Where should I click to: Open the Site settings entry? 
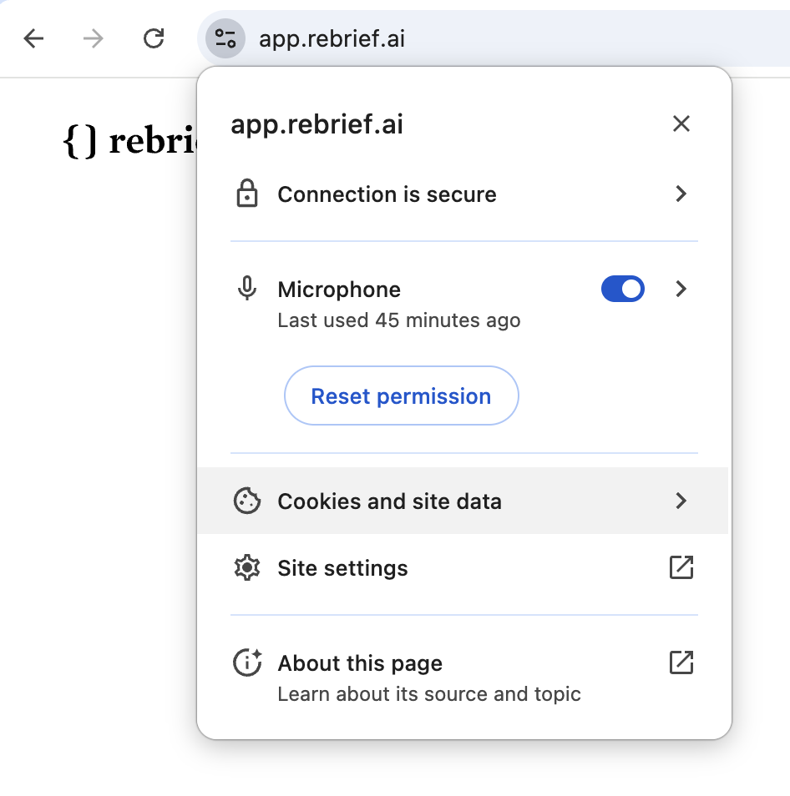[343, 568]
